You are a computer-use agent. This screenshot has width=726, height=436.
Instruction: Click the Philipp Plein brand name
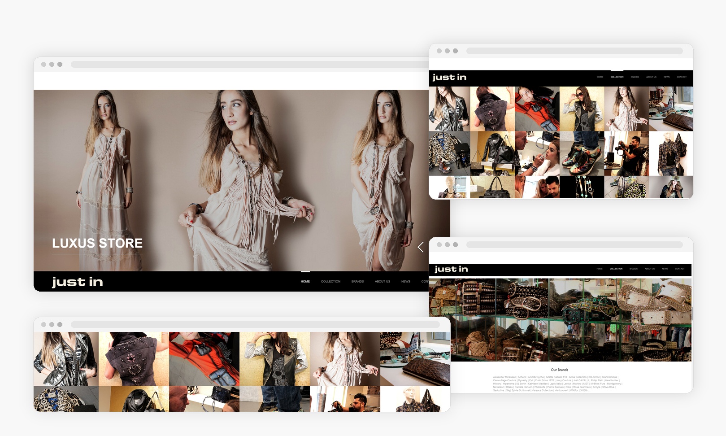pos(597,380)
